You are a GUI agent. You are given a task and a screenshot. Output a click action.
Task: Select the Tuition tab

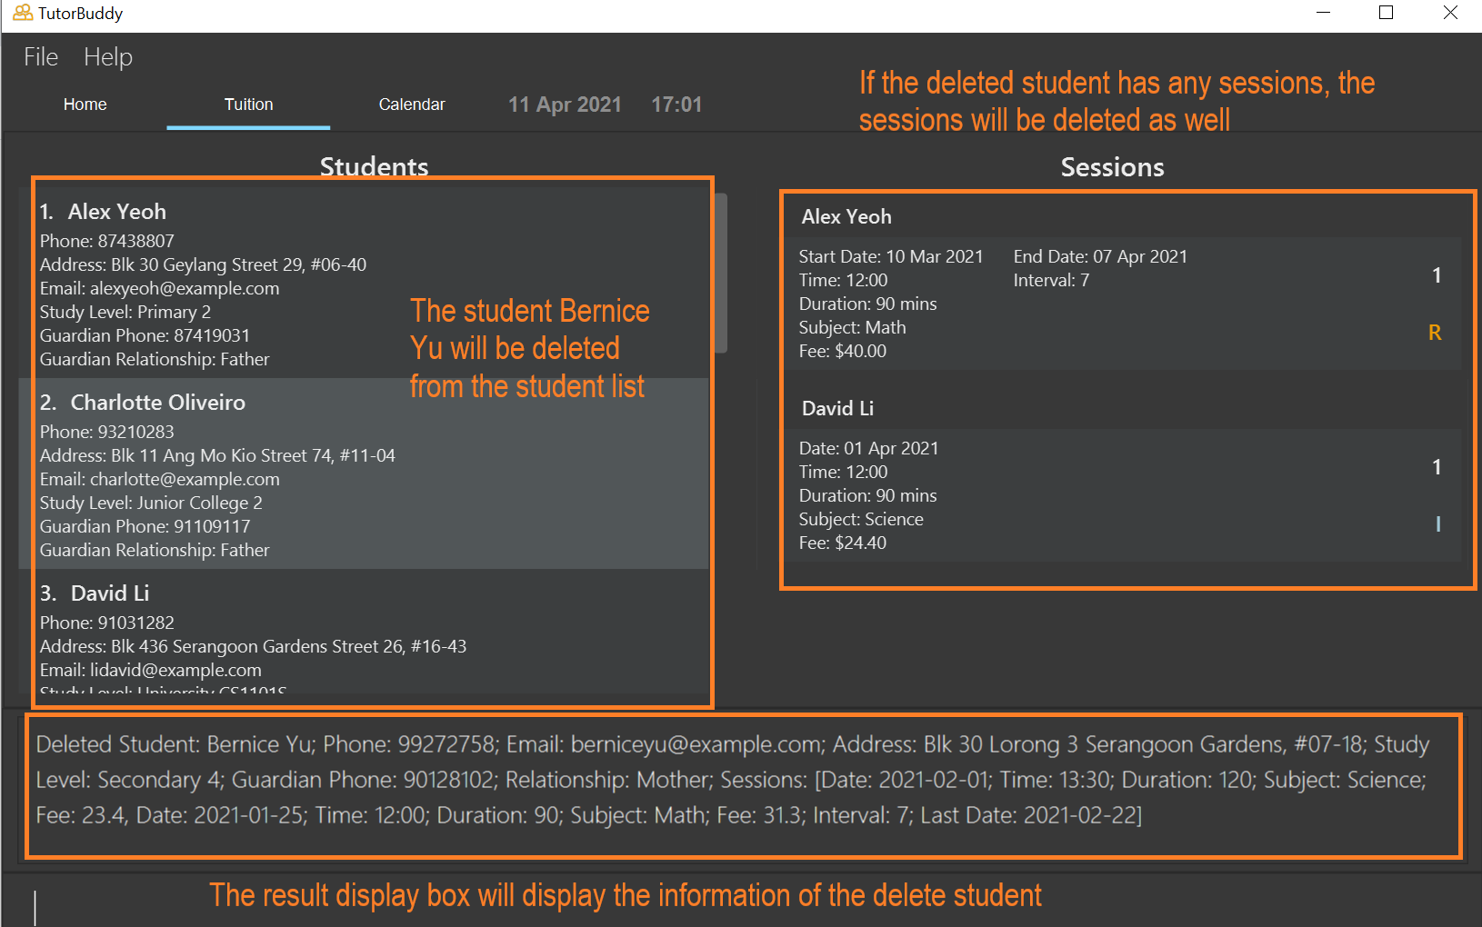[248, 105]
